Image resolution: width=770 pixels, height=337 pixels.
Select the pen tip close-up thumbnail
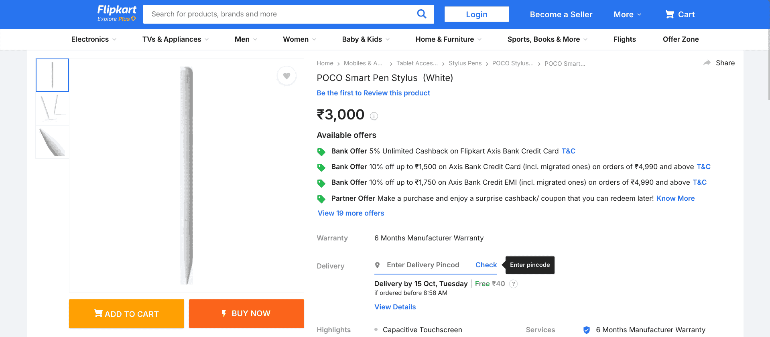tap(52, 142)
